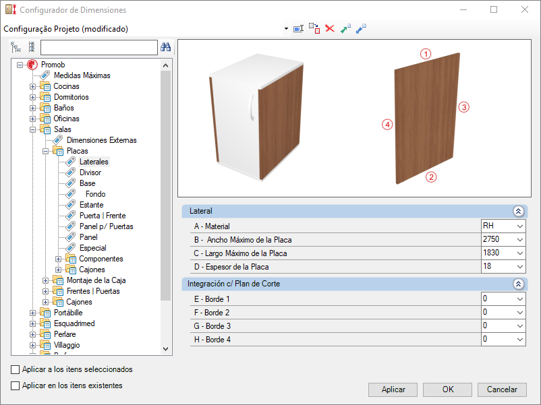The image size is (541, 405).
Task: Click the blue arrow import icon
Action: pos(361,28)
